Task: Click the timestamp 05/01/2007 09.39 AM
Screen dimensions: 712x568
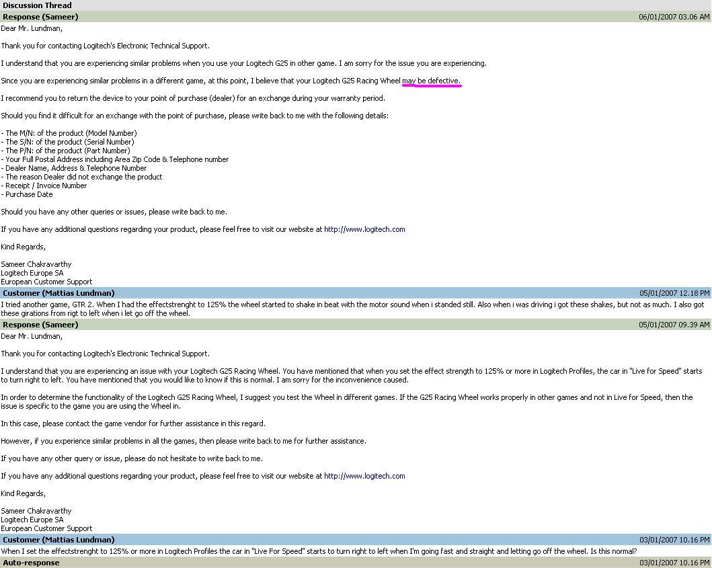Action: pos(674,325)
